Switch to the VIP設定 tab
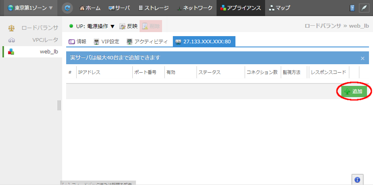The image size is (373, 185). (106, 41)
